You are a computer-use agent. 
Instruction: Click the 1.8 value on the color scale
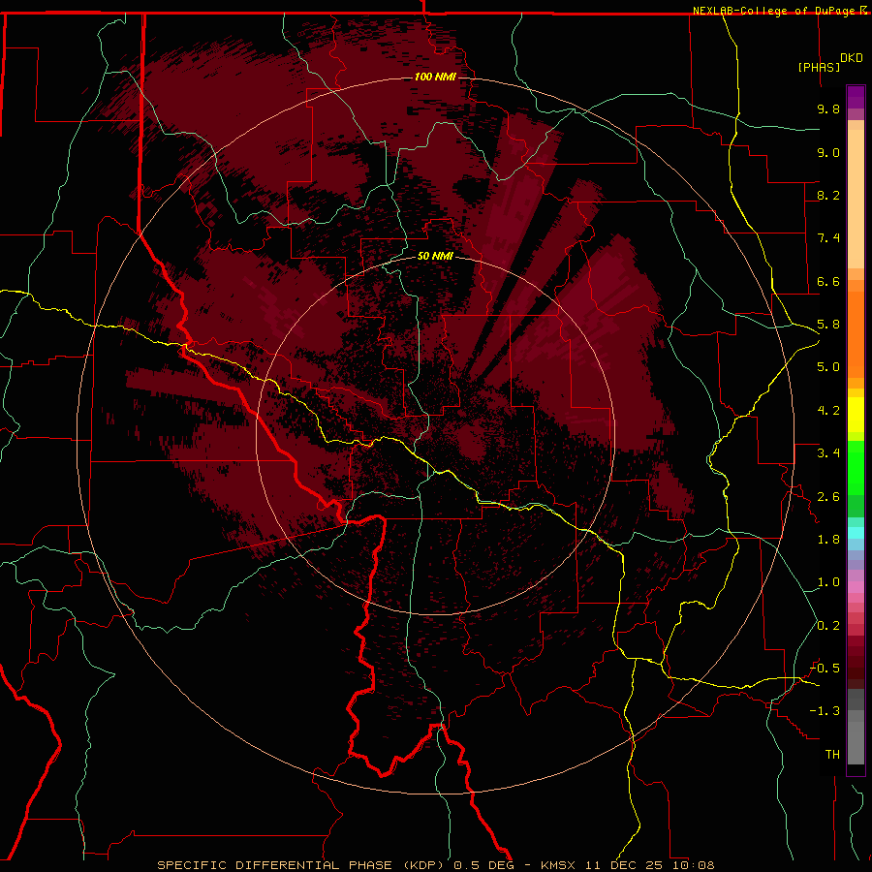coord(828,540)
